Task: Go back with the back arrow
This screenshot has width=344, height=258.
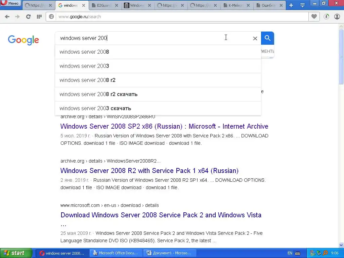Action: [x=7, y=17]
